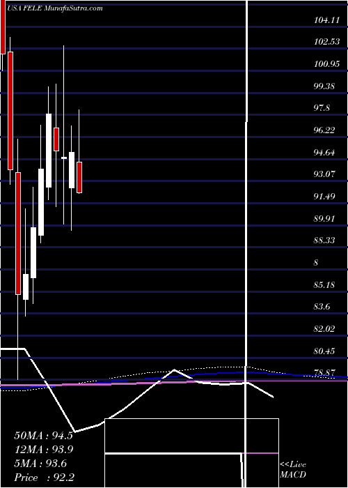Click the 88.33 price axis label
Viewport: 348px width, 488px height.
324,241
